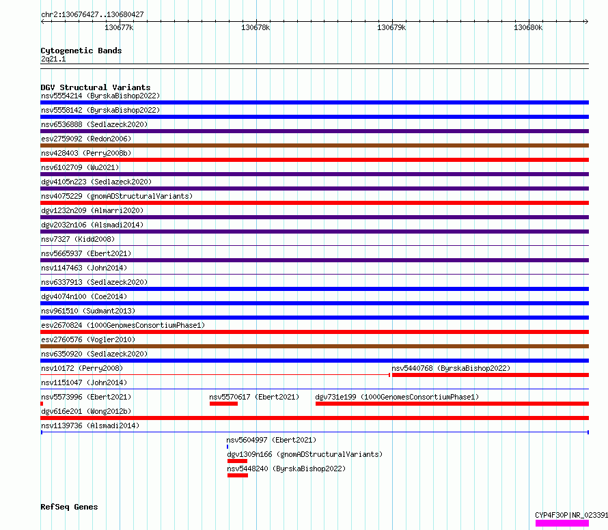Open esv2760576 (Vogler2010) label
This screenshot has height=530, width=608.
(x=88, y=339)
